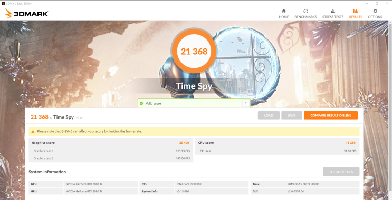This screenshot has height=200, width=392.
Task: Click the 3DMark logo
Action: pyautogui.click(x=26, y=13)
